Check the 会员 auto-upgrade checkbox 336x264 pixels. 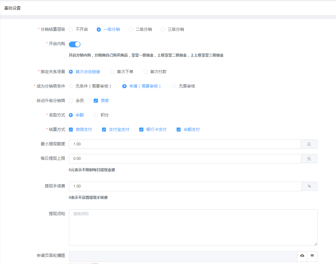tap(71, 101)
